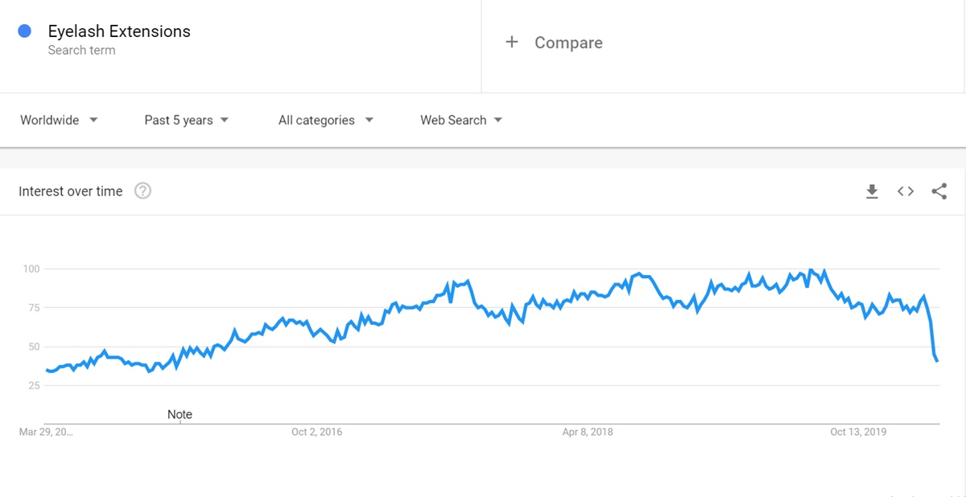Click the Compare text label
Screen dimensions: 966x497
(x=568, y=43)
